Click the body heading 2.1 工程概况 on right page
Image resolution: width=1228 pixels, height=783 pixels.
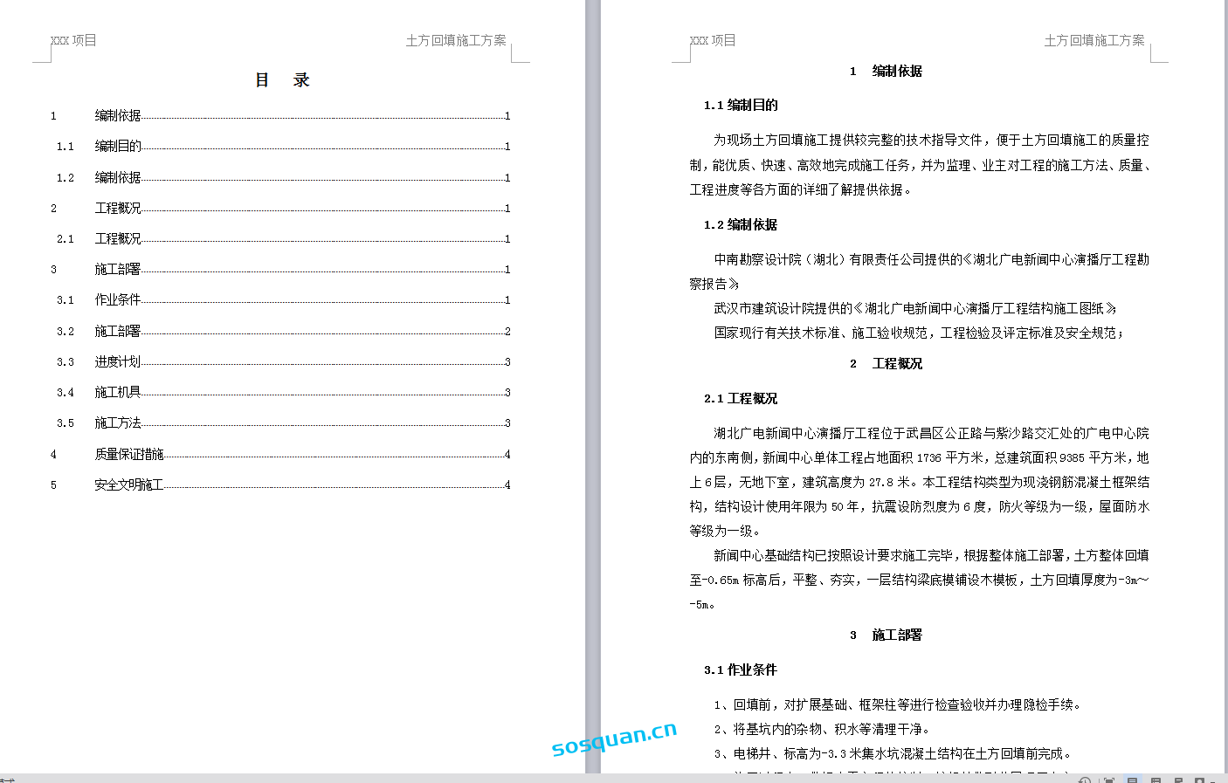point(741,399)
